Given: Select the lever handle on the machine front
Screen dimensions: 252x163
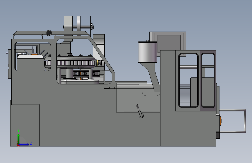Looking at the screenshot, I should pyautogui.click(x=140, y=111).
